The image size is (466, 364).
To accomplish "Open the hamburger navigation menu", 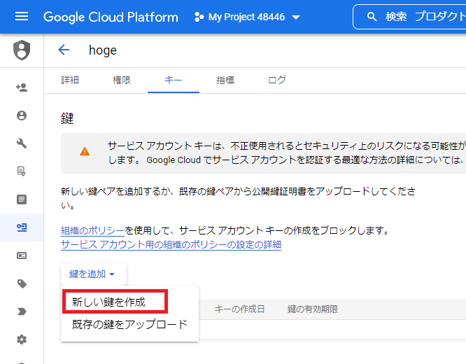I will [x=22, y=17].
